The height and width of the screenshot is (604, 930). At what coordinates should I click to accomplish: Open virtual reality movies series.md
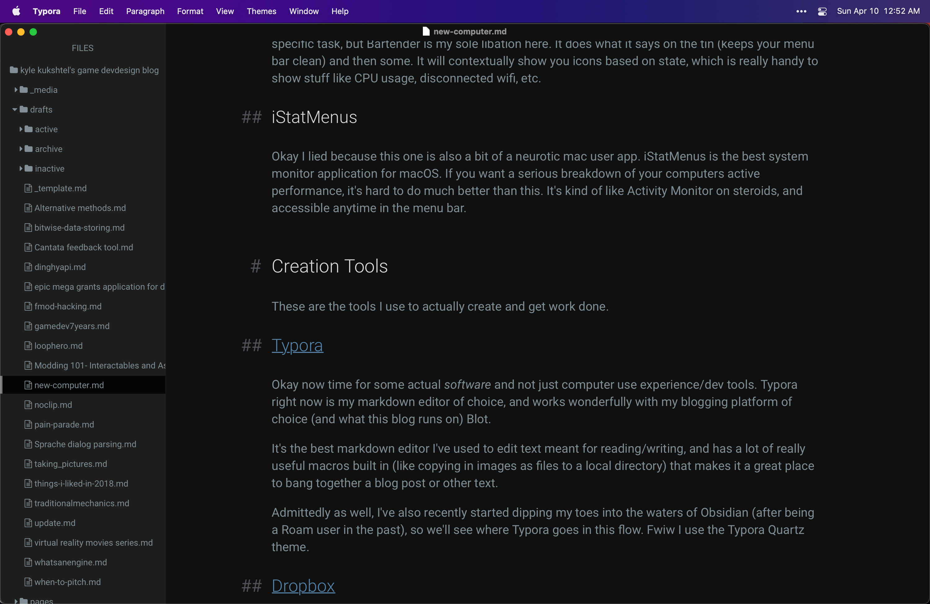tap(93, 543)
